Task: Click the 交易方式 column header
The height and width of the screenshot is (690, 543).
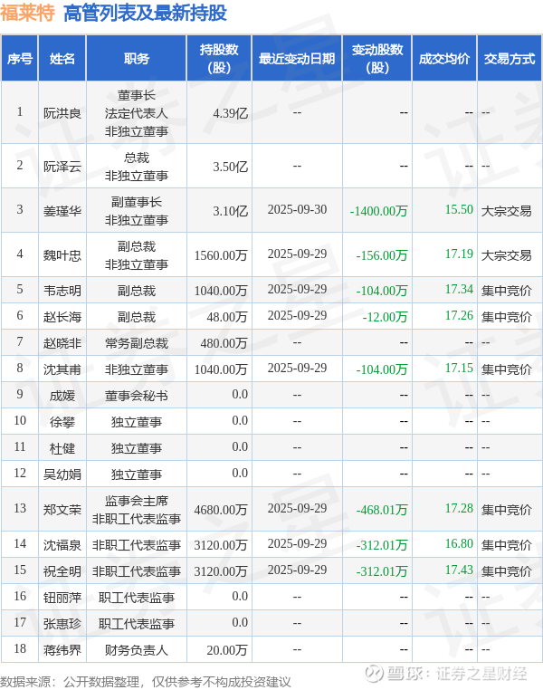Action: click(x=510, y=59)
